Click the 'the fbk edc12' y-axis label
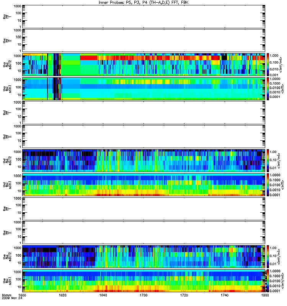The width and height of the screenshot is (287, 306). [x=7, y=257]
